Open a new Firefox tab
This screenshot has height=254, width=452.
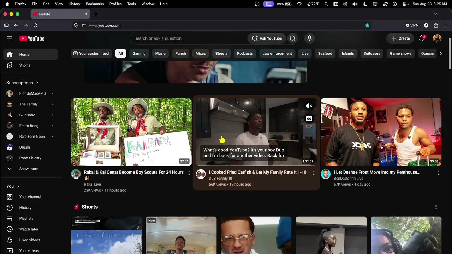click(96, 14)
